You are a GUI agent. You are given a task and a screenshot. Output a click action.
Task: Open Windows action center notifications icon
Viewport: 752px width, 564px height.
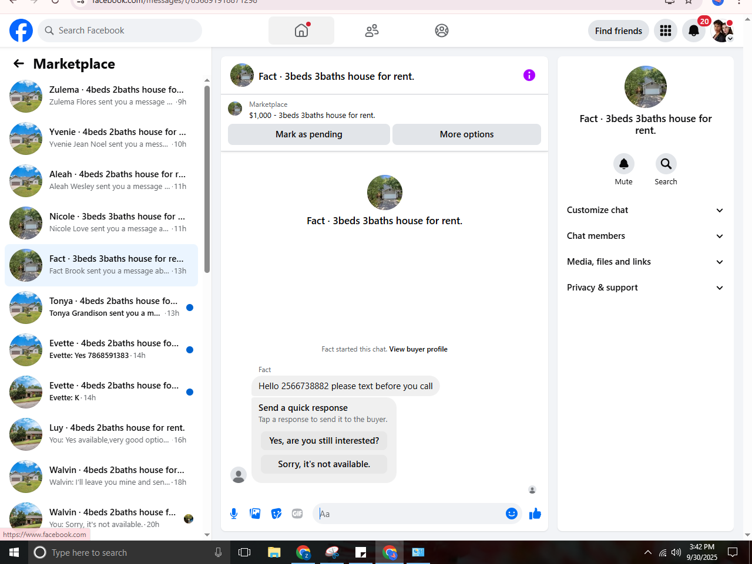point(733,552)
